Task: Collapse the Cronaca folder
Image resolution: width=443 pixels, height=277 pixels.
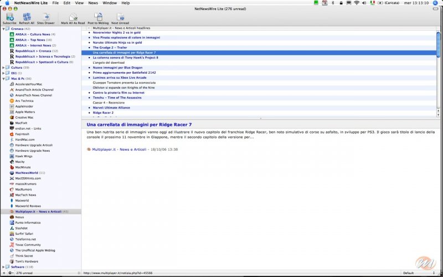Action: (3, 29)
